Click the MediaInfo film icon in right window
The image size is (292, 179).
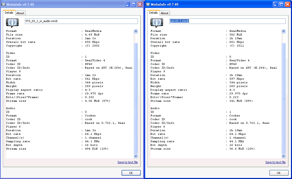pyautogui.click(x=157, y=23)
